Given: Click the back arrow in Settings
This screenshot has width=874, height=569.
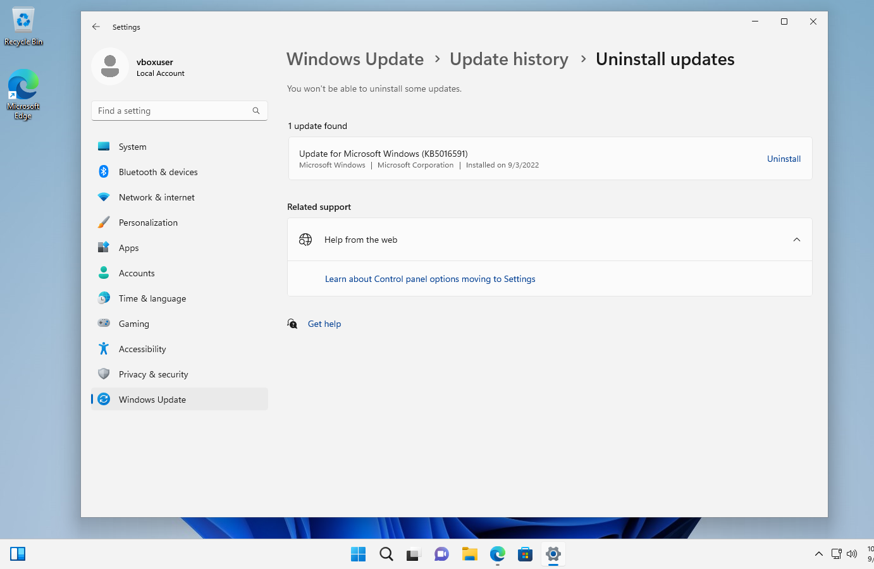Looking at the screenshot, I should (x=95, y=27).
